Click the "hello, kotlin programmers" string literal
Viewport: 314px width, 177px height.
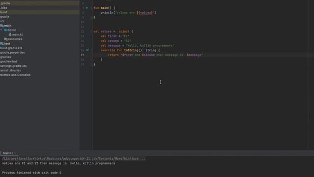tap(150, 46)
